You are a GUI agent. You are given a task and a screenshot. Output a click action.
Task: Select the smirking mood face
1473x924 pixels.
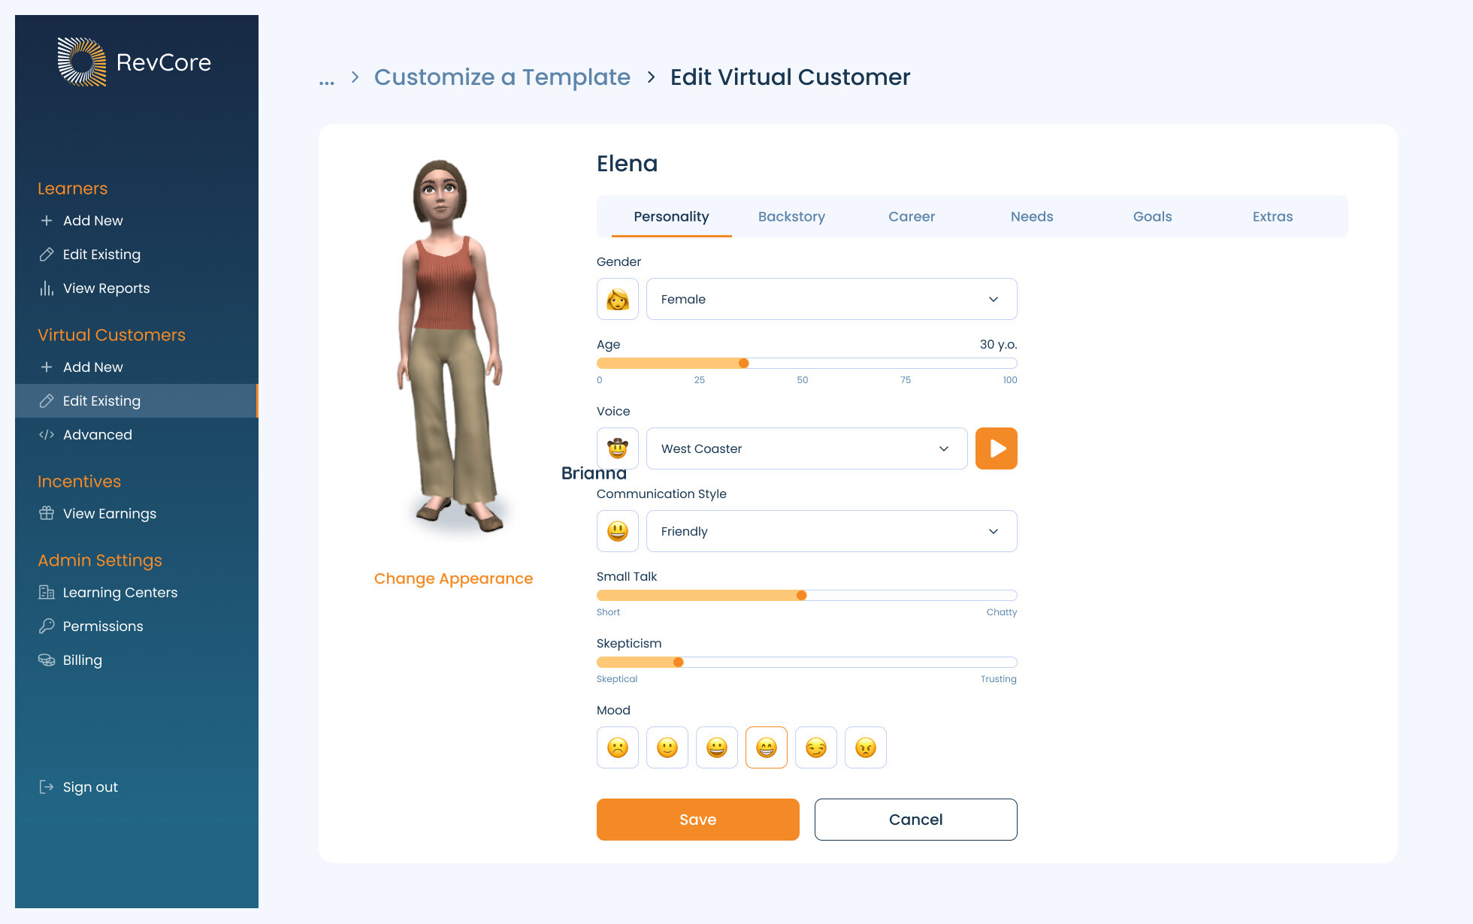(815, 747)
